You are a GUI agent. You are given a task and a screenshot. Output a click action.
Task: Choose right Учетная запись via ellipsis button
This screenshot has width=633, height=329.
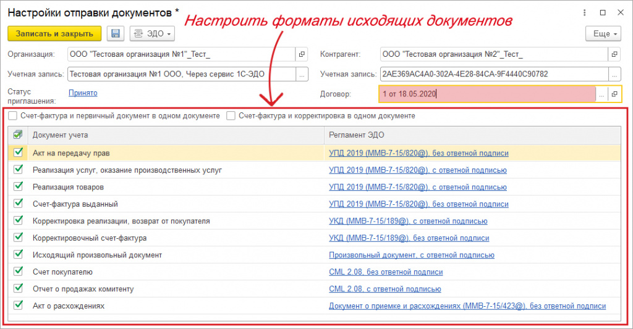(x=614, y=74)
